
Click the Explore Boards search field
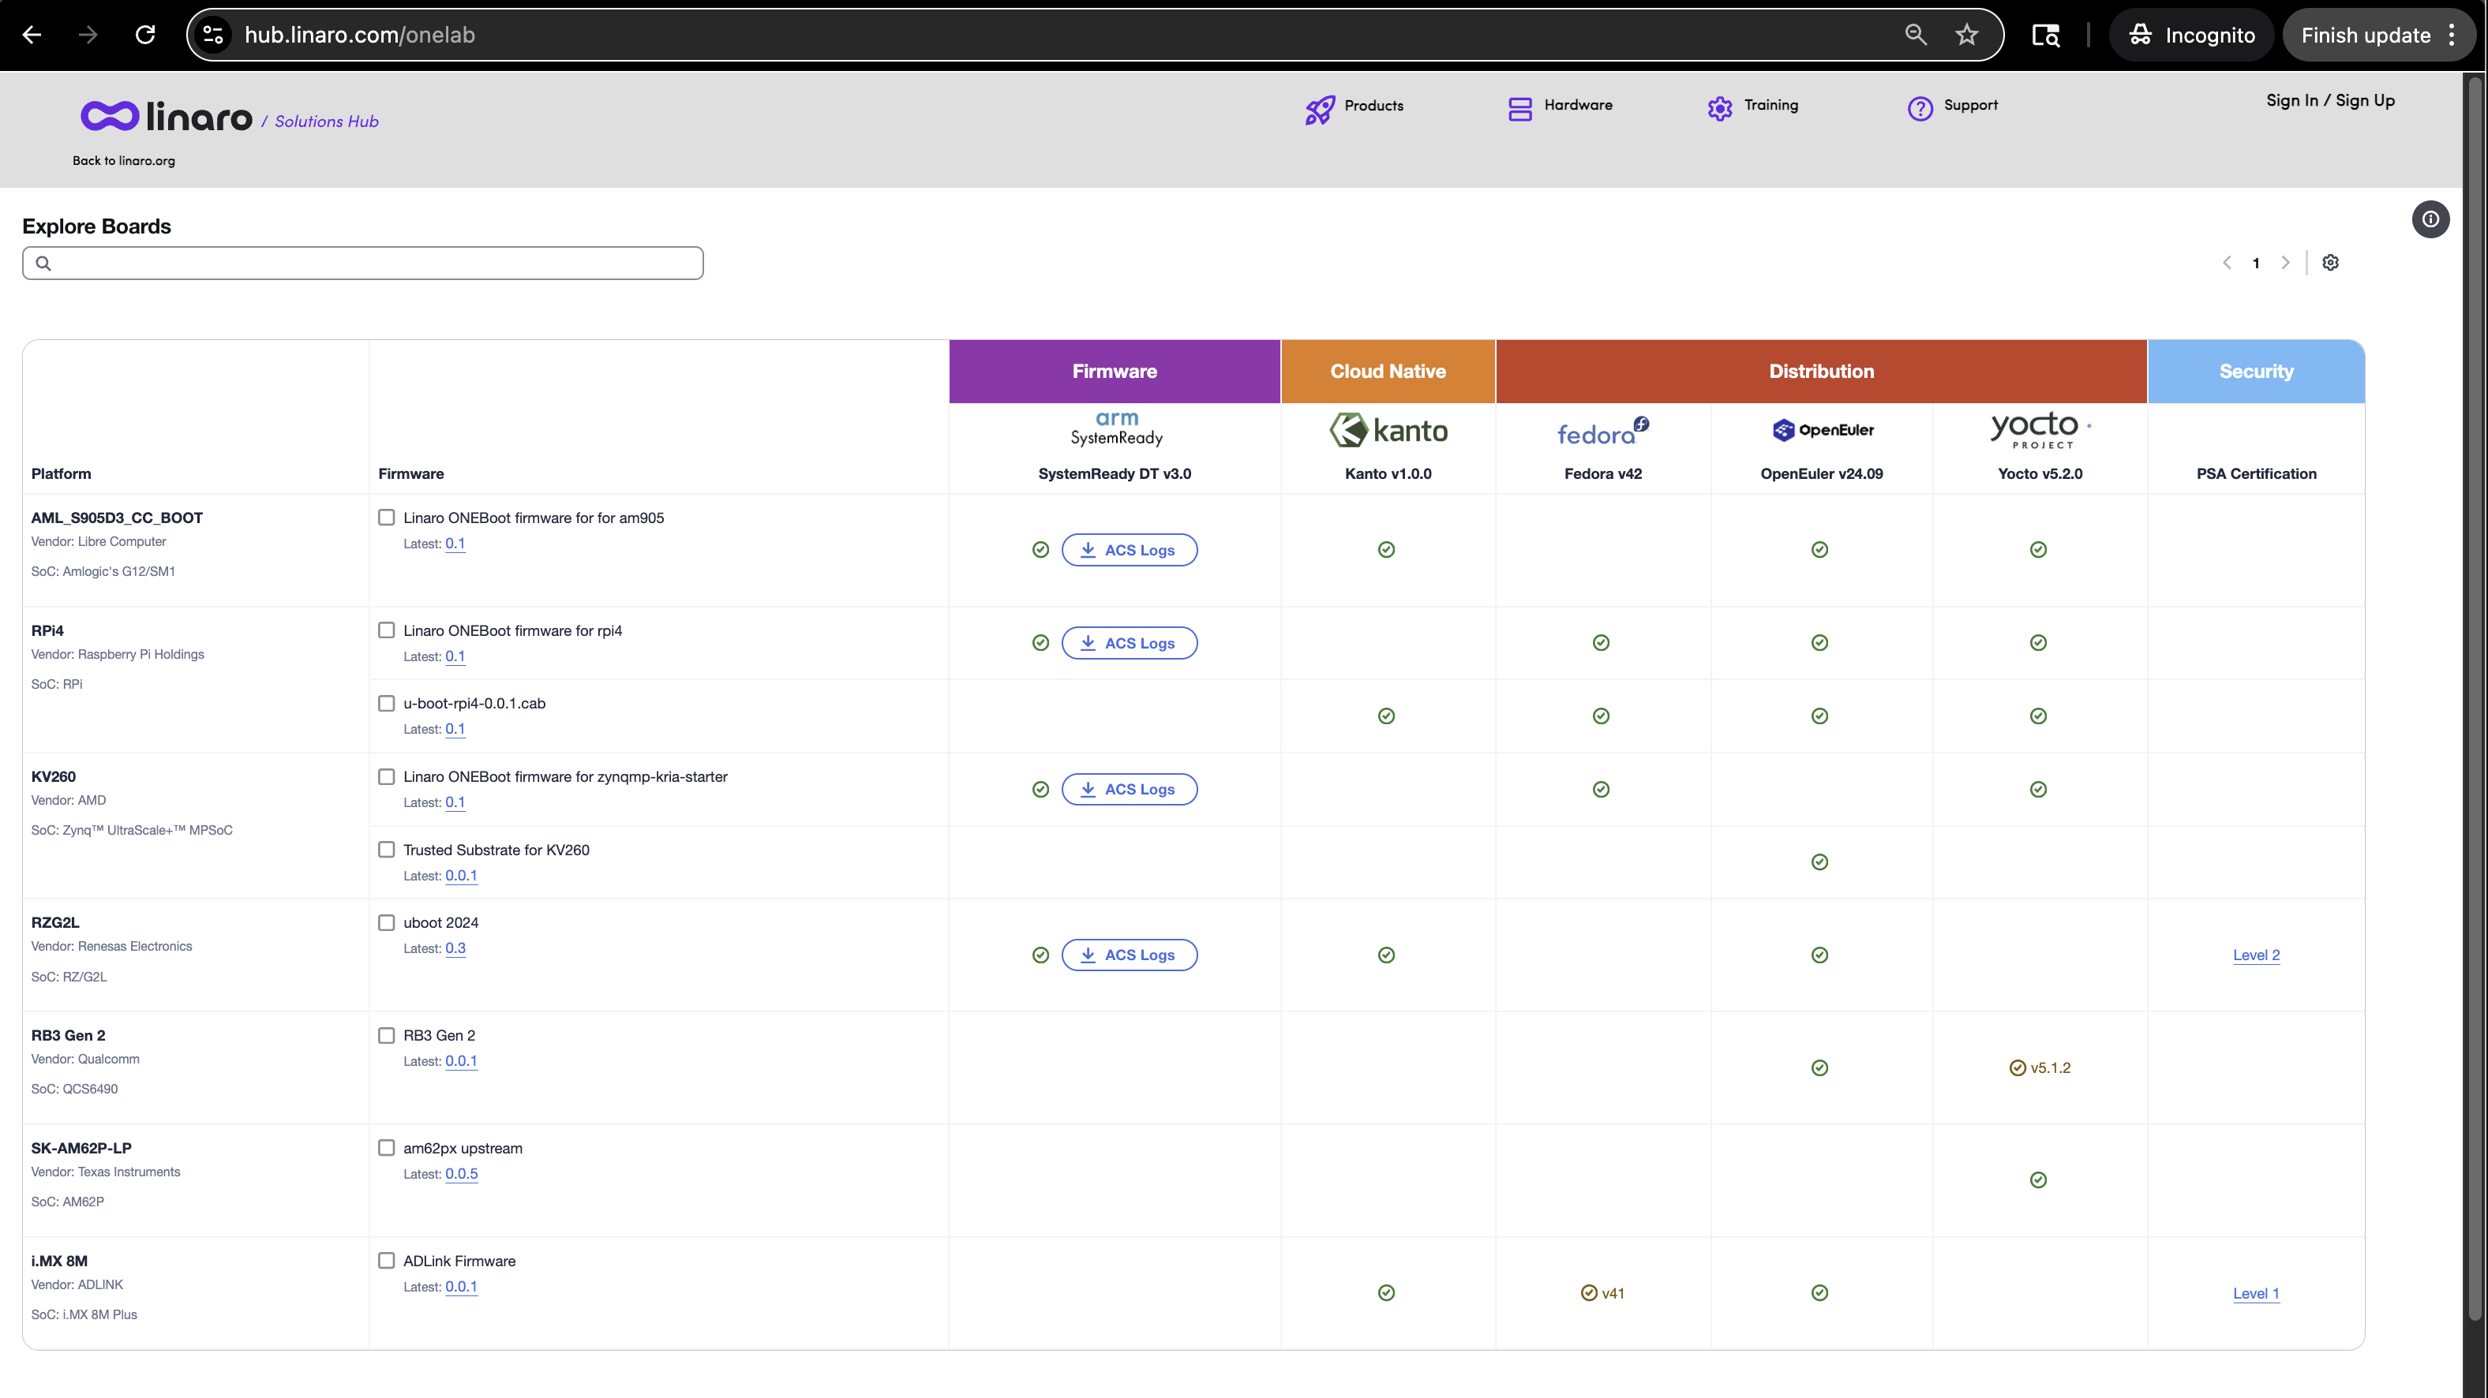point(363,264)
